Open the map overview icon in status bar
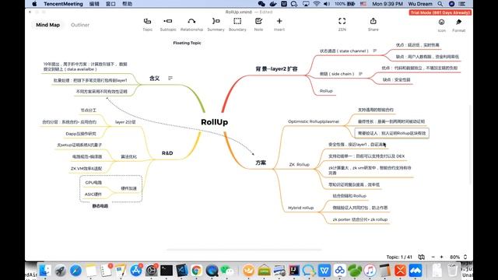The width and height of the screenshot is (498, 280). point(422,257)
